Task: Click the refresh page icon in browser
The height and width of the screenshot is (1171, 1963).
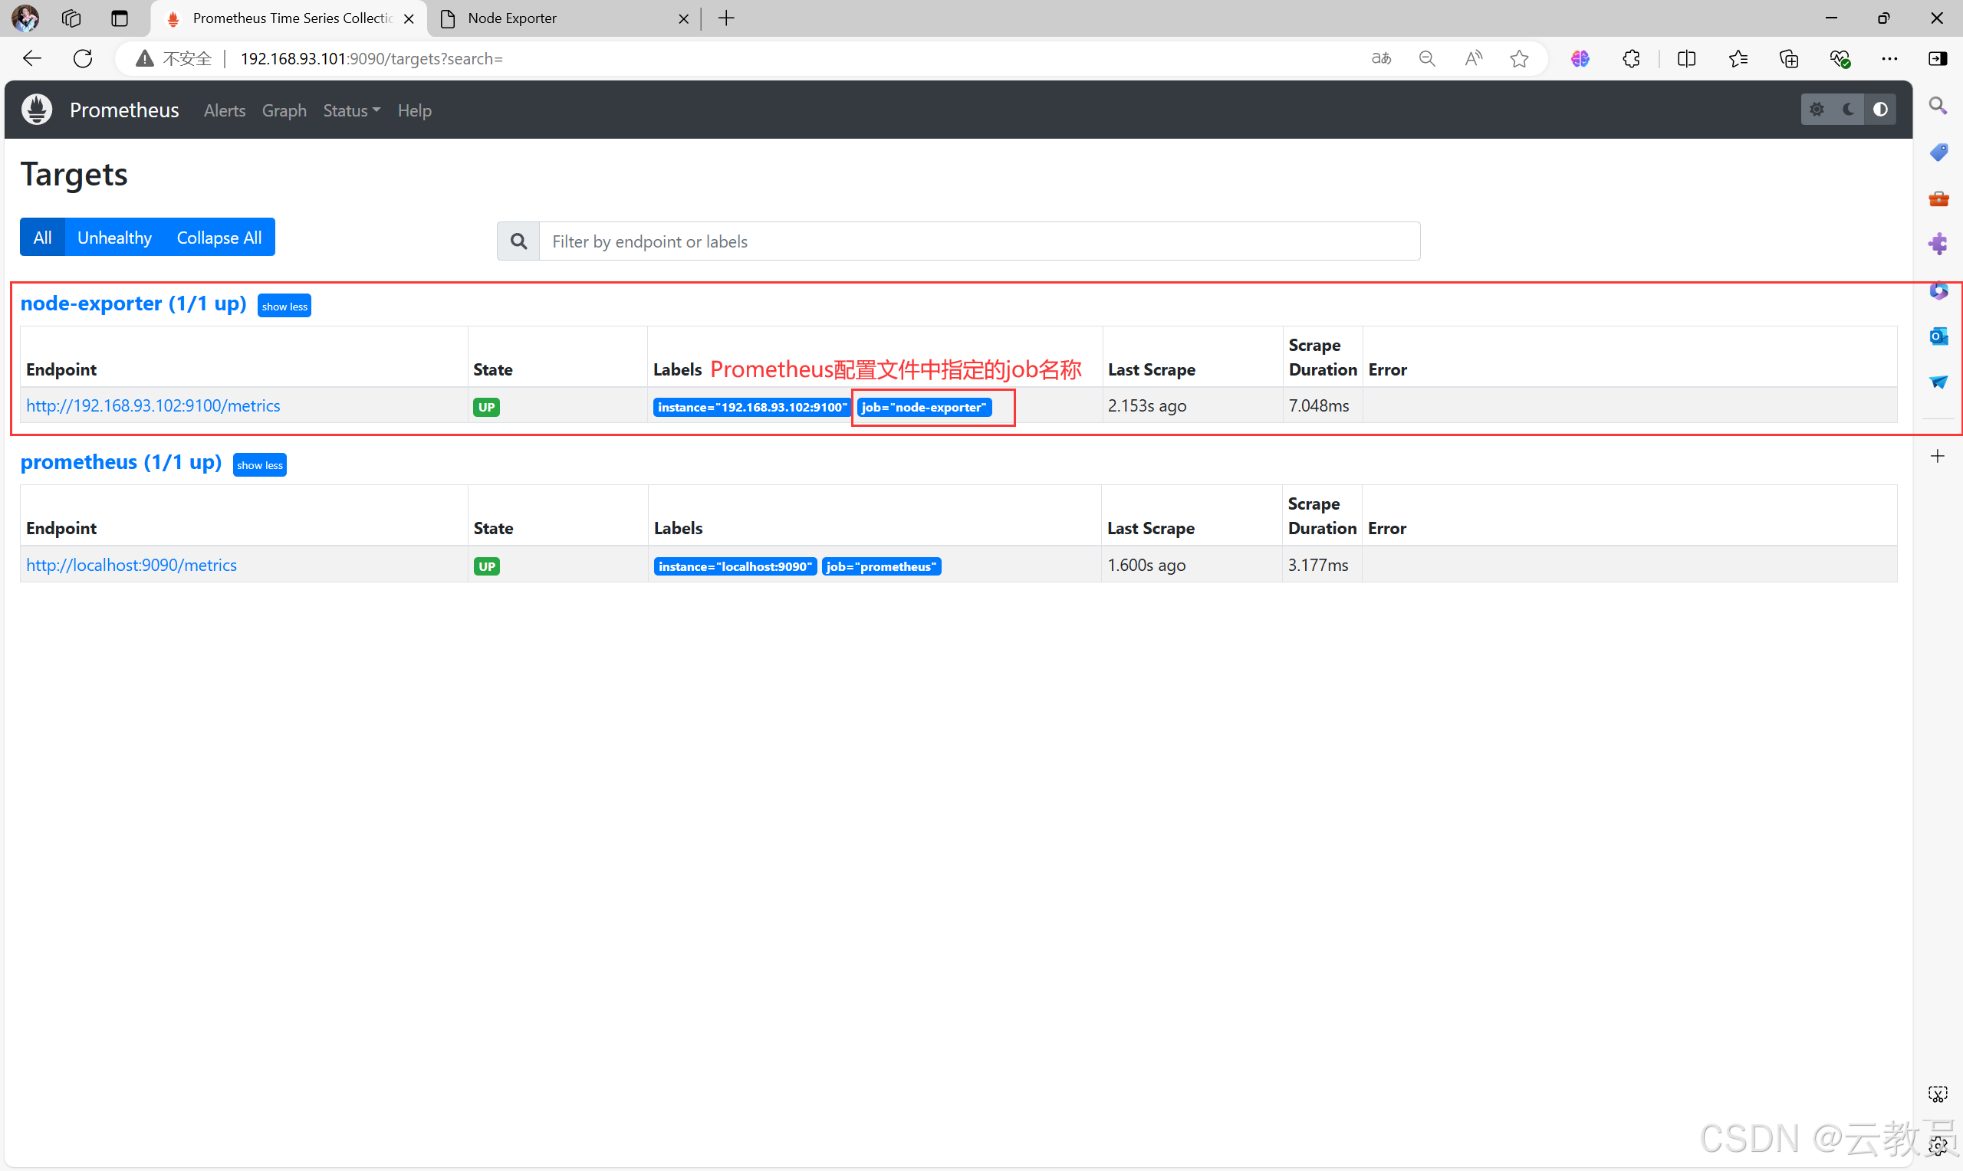Action: pos(82,57)
